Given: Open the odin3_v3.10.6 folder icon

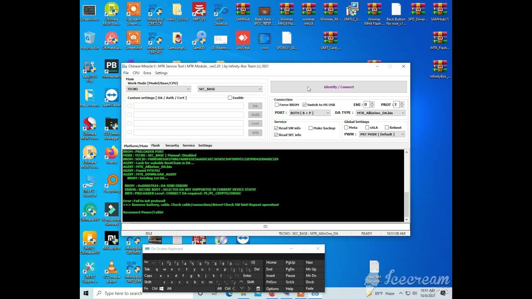Looking at the screenshot, I should (177, 12).
